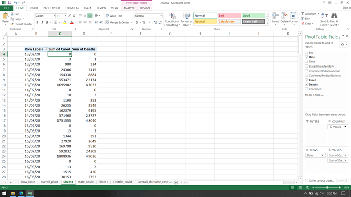The height and width of the screenshot is (197, 351).
Task: Check the State/UnionTerritory field checkbox
Action: coord(306,66)
